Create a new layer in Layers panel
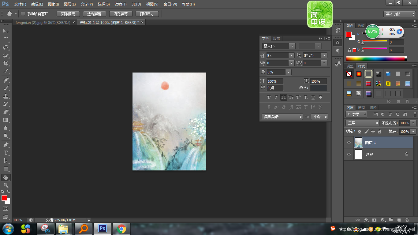This screenshot has width=418, height=235. tap(399, 220)
